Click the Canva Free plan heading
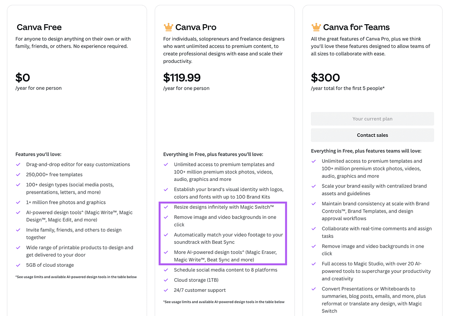 point(39,27)
